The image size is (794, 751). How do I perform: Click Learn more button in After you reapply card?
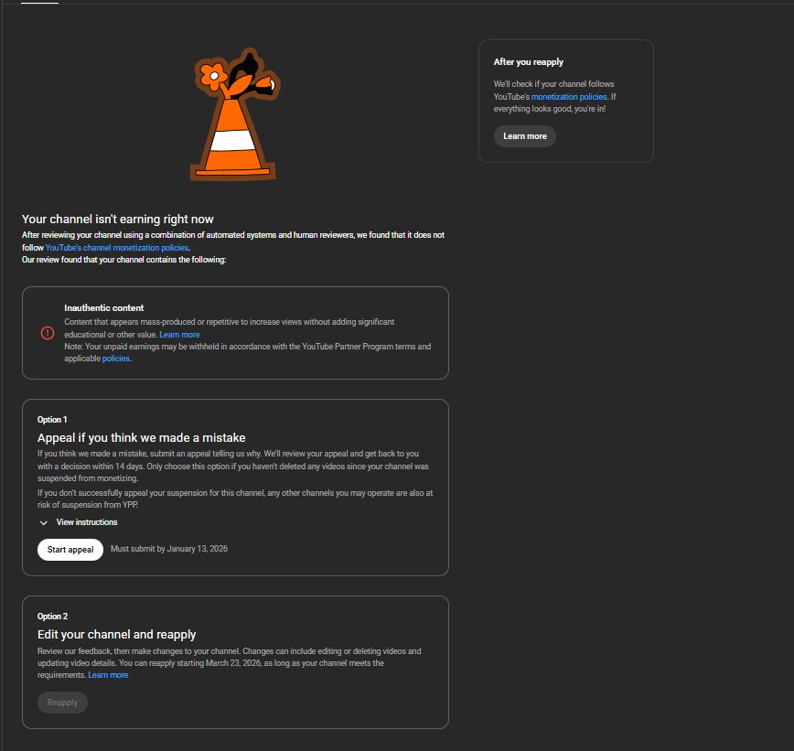[x=525, y=136]
